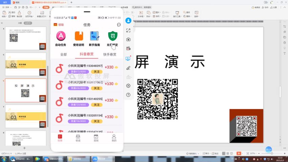Add new slide with plus below thumbnails
The height and width of the screenshot is (162, 288).
tap(24, 148)
